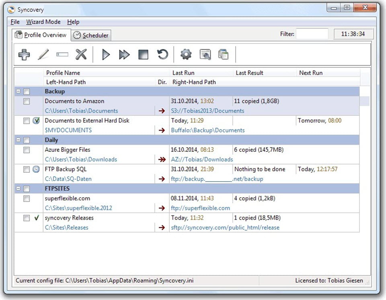The image size is (386, 300).
Task: Switch to the Profile Overview tab
Action: point(41,35)
